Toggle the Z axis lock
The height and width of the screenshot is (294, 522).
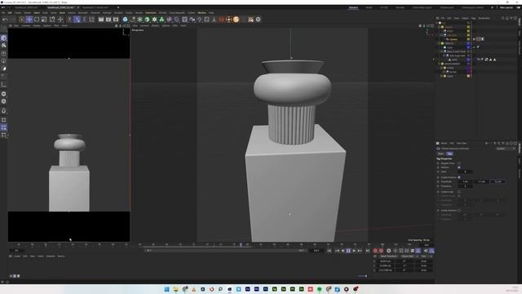[84, 20]
